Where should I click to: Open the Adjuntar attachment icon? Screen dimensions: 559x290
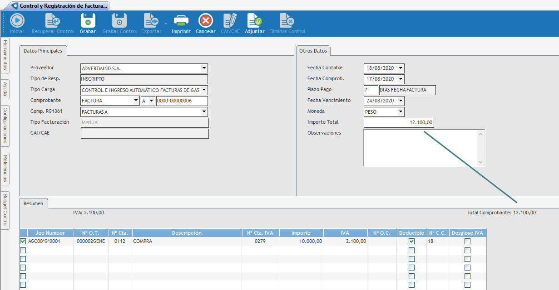[x=254, y=21]
